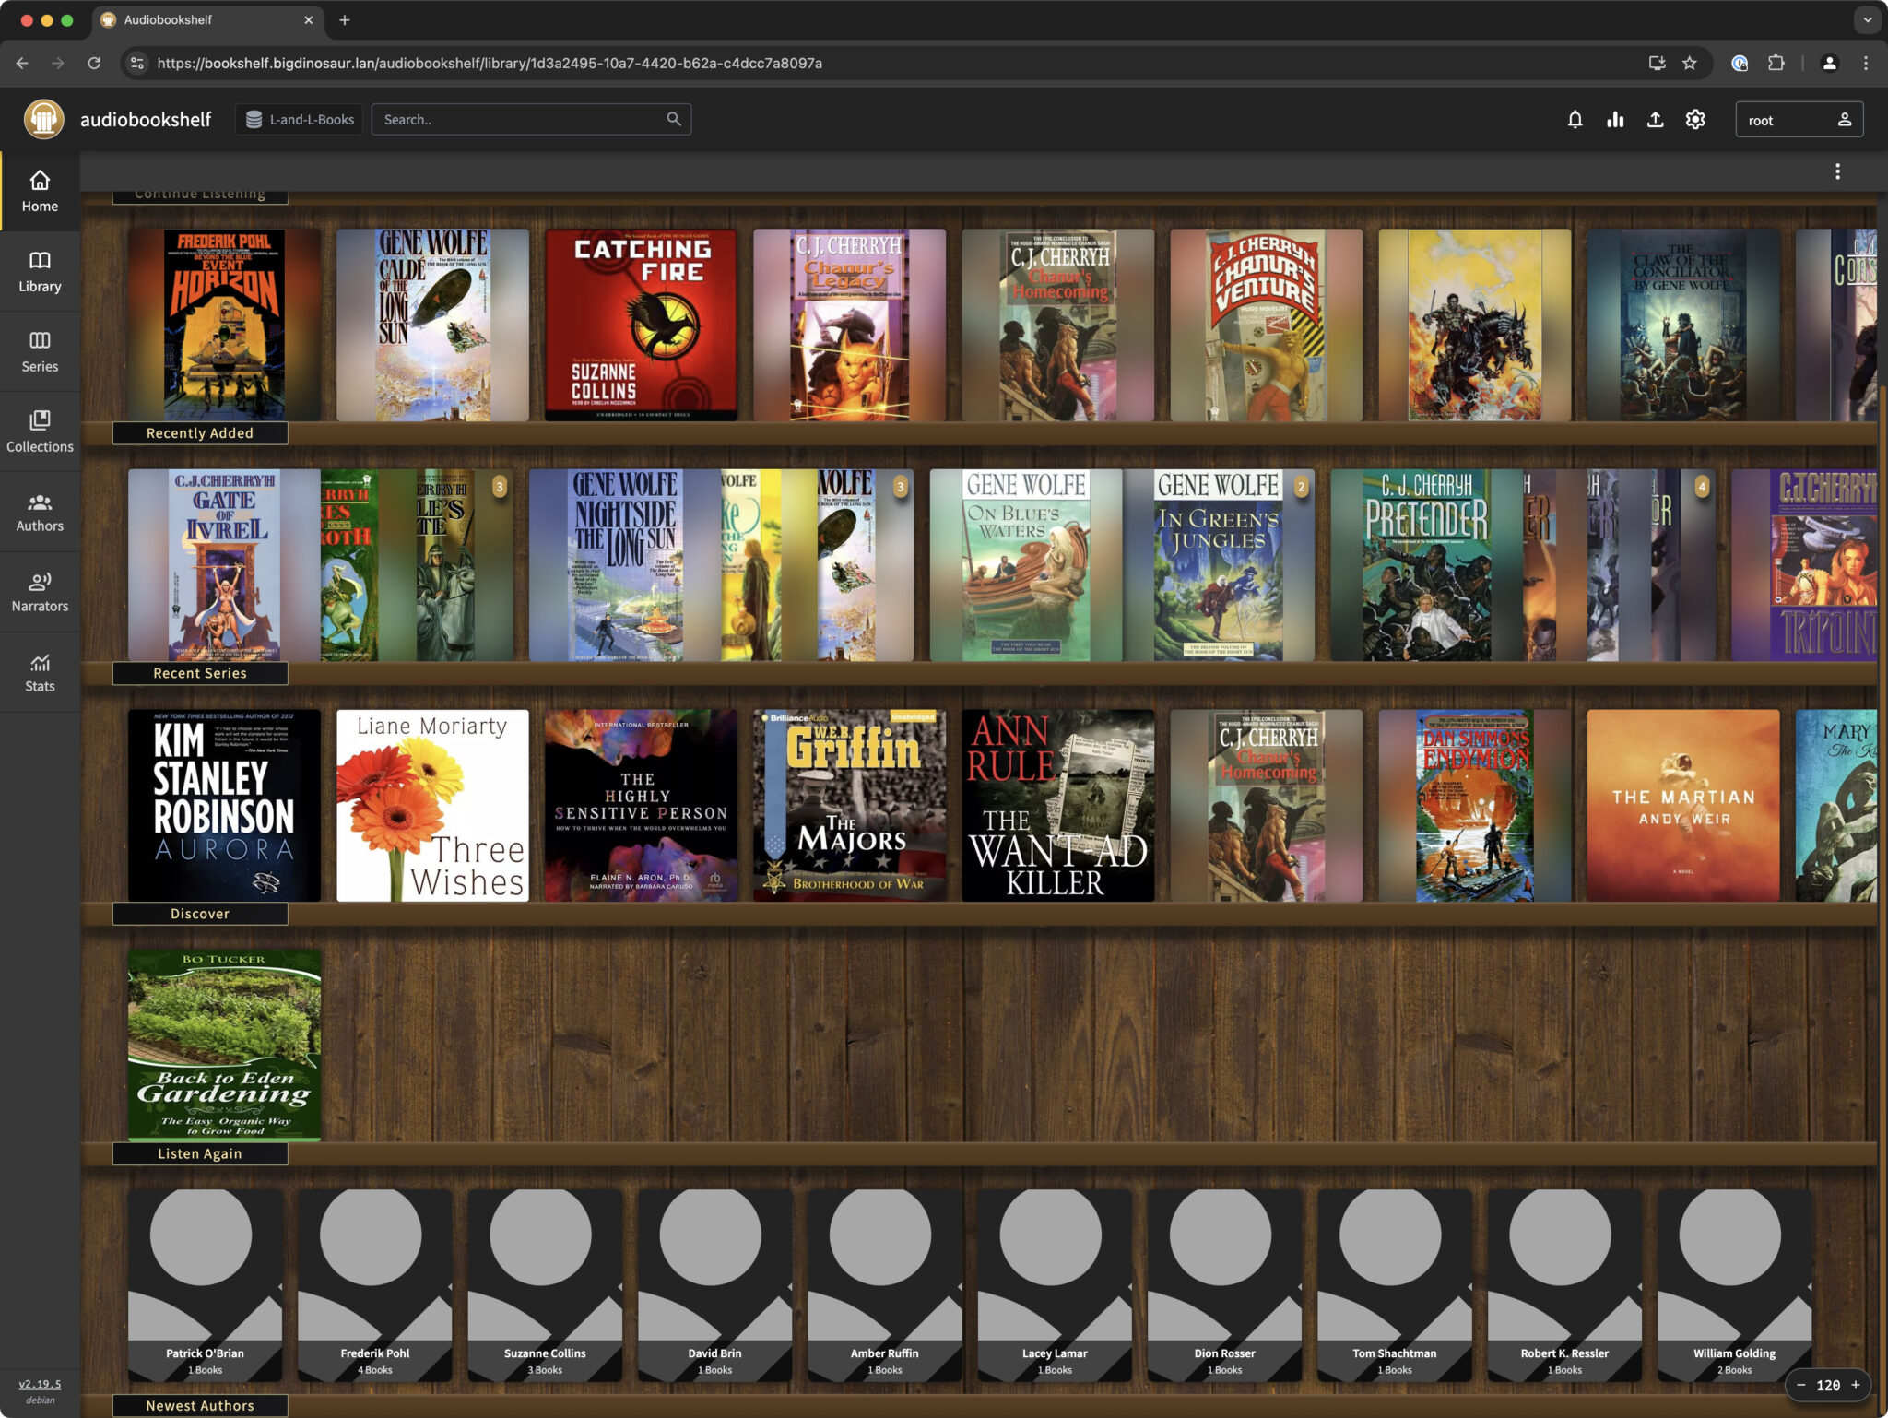Open the Series view from the sidebar
Viewport: 1888px width, 1418px height.
40,350
